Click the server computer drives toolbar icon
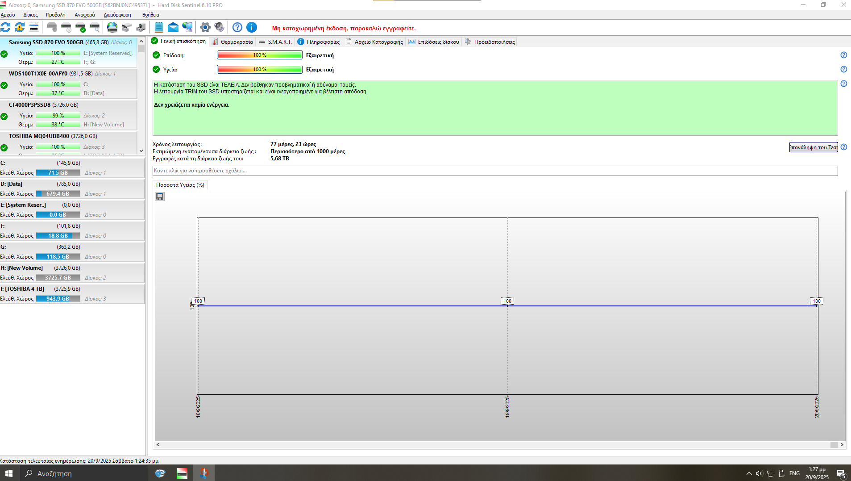Image resolution: width=851 pixels, height=481 pixels. 141,28
